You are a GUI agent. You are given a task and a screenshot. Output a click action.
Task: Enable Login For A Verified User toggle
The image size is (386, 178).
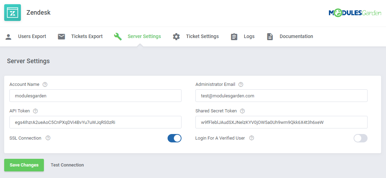(360, 138)
